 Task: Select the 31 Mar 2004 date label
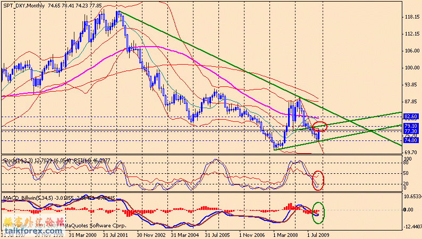[x=185, y=235]
